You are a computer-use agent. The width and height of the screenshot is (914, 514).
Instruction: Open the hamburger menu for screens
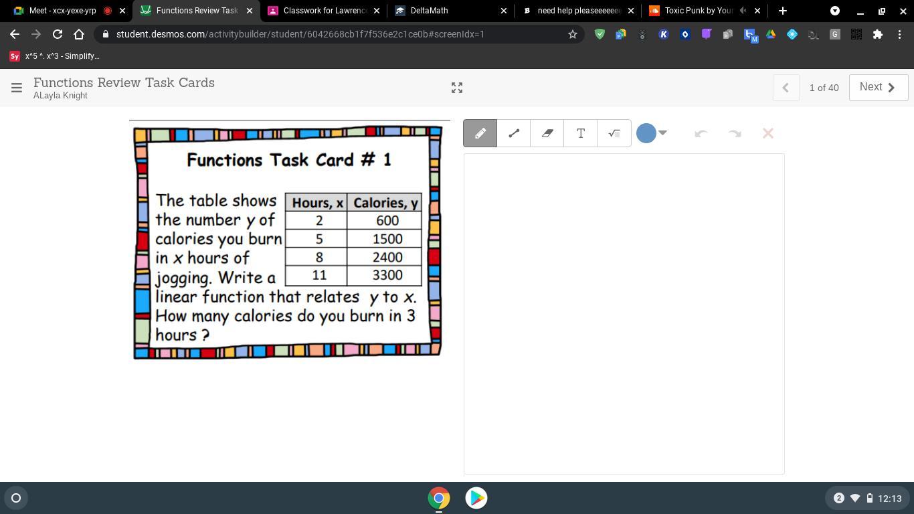pos(17,88)
